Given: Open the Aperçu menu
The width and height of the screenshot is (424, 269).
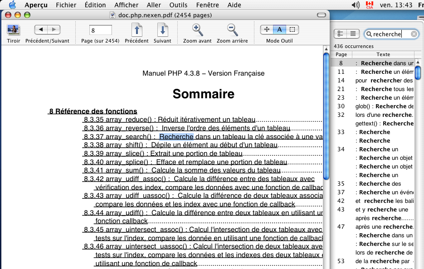Looking at the screenshot, I should (x=36, y=5).
